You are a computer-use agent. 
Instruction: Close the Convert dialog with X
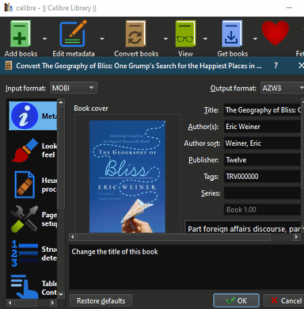[301, 65]
